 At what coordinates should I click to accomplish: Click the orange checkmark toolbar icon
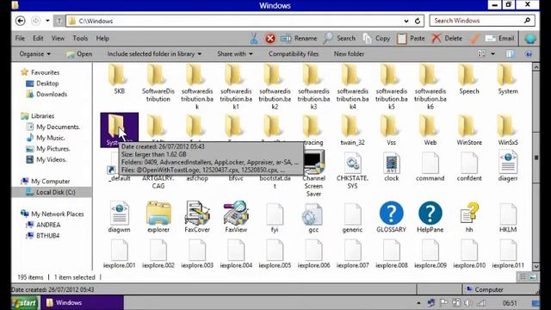(x=474, y=38)
